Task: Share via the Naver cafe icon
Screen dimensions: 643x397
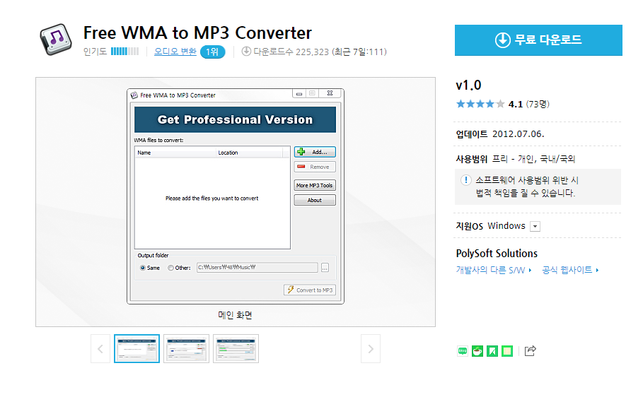Action: (x=477, y=351)
